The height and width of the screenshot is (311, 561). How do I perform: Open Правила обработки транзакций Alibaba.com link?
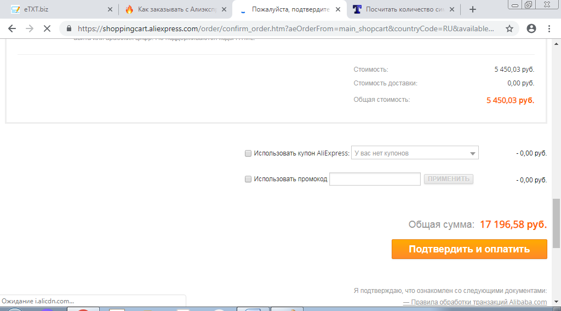tap(474, 302)
